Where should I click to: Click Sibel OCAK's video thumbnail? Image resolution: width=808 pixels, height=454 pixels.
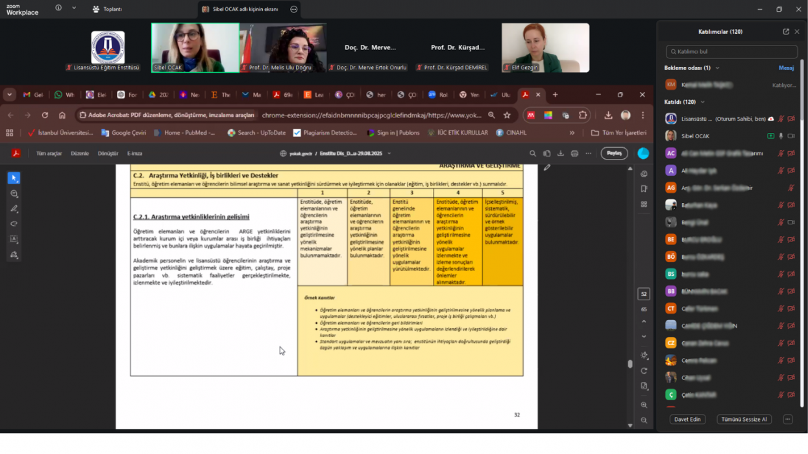[195, 48]
